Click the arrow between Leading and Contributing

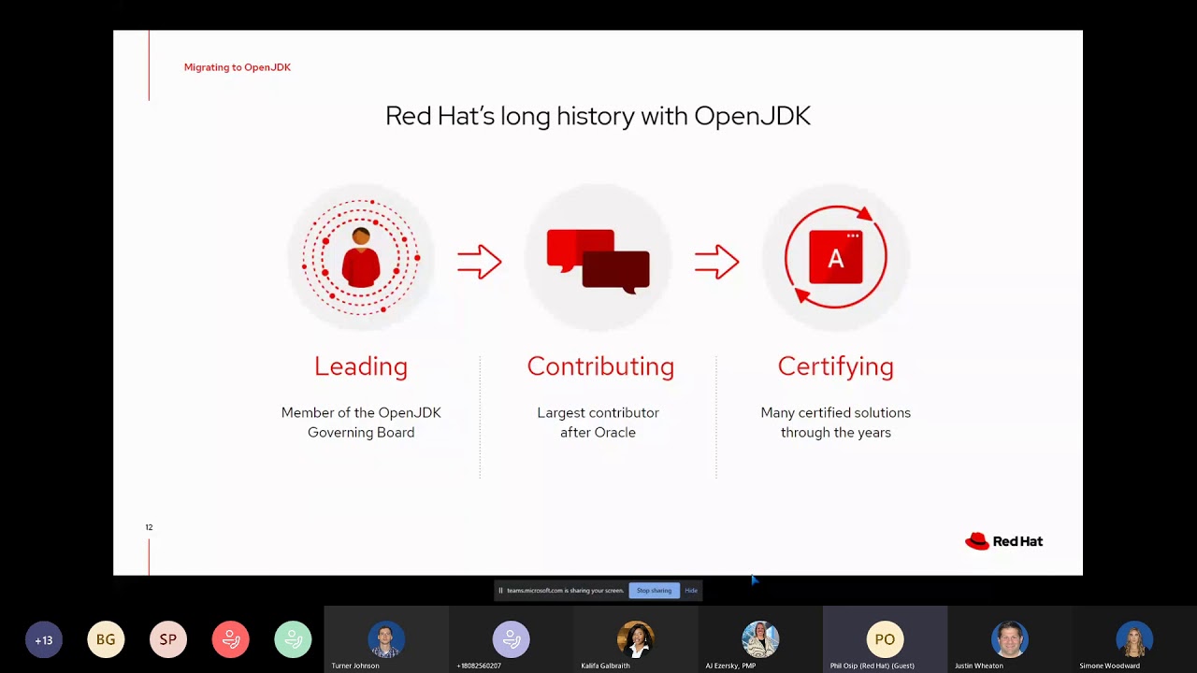pyautogui.click(x=480, y=262)
